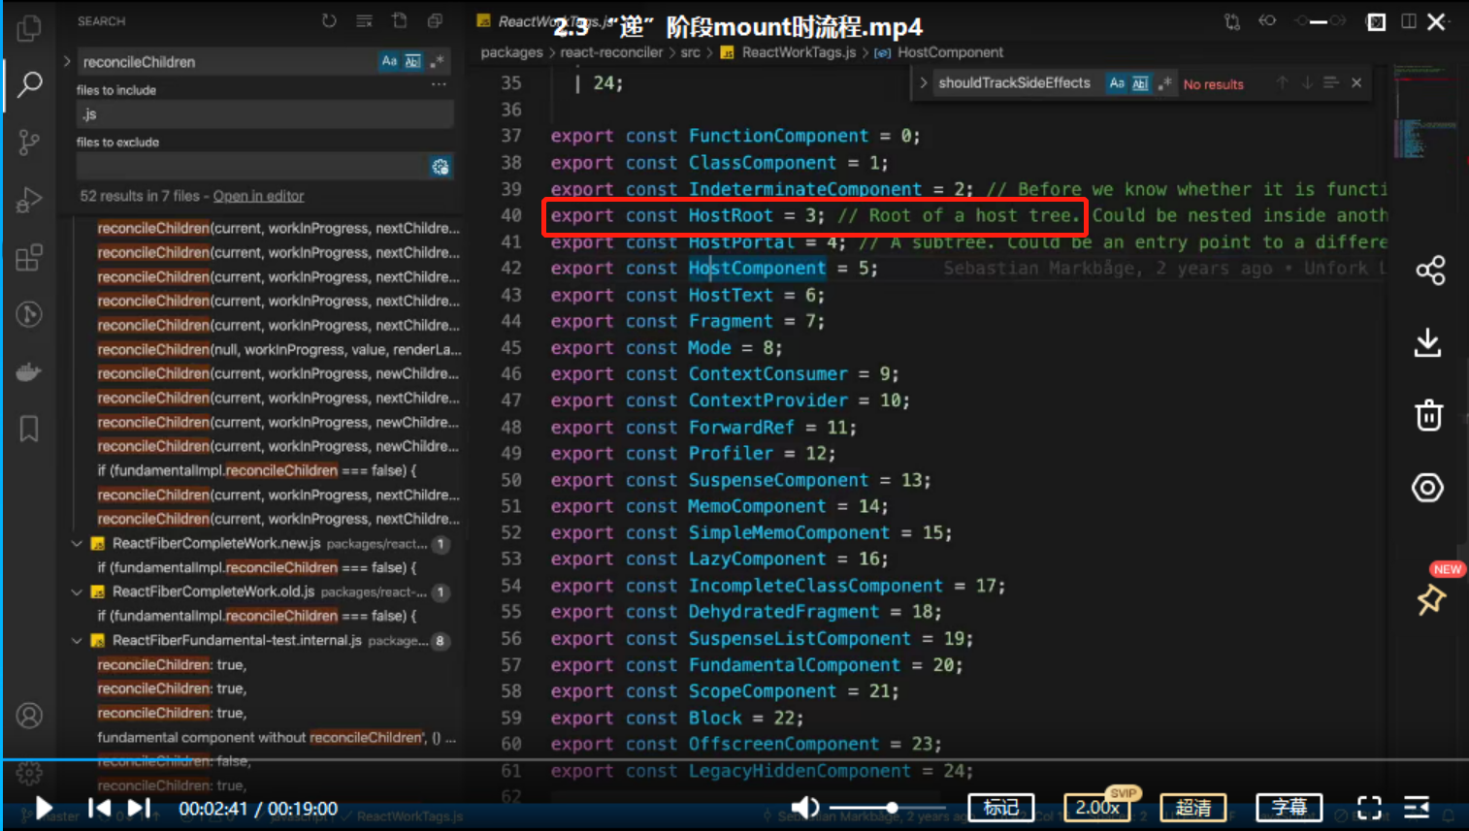Toggle Match Case in find widget

1117,83
